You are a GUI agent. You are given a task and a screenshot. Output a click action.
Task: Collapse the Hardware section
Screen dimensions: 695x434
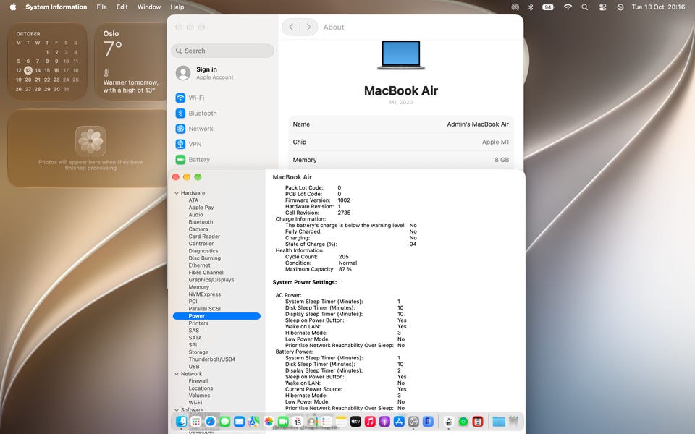177,193
